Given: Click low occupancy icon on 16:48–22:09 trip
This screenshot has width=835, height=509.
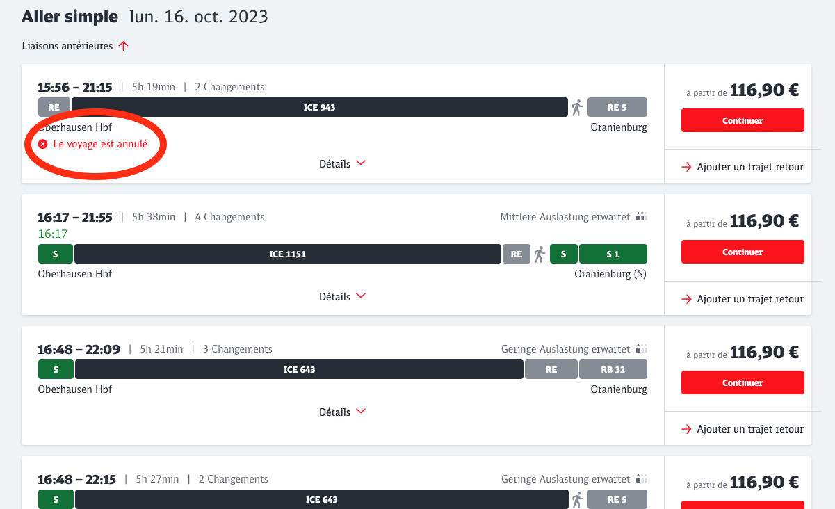Looking at the screenshot, I should click(x=641, y=348).
